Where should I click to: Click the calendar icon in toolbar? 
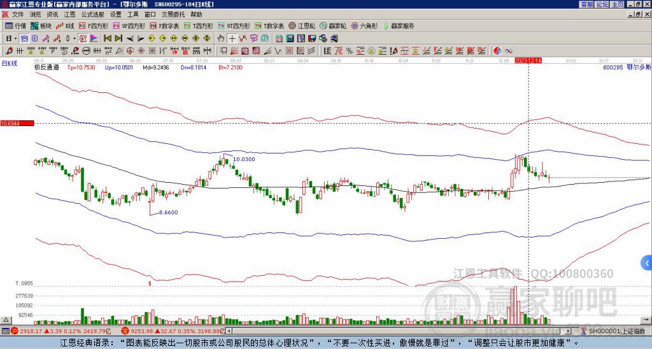point(279,39)
